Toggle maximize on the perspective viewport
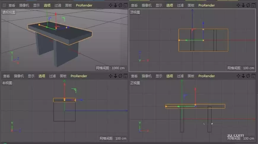 (125, 5)
